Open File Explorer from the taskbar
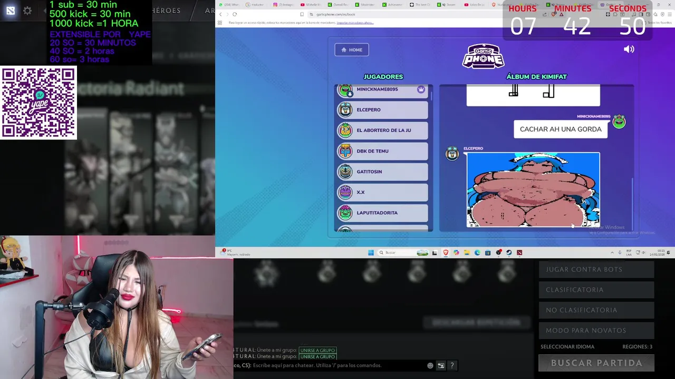The height and width of the screenshot is (379, 675). (467, 253)
